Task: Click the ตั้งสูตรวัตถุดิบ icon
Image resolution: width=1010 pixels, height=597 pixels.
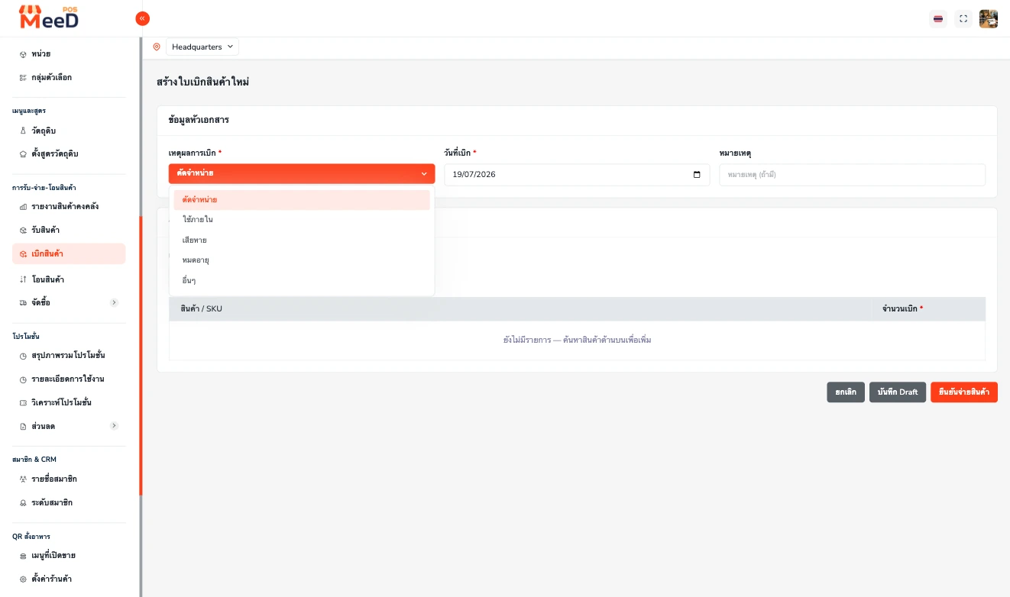Action: pos(23,153)
